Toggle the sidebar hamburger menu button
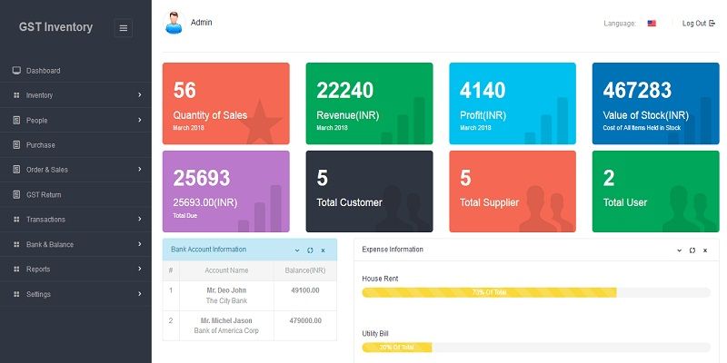Image resolution: width=727 pixels, height=363 pixels. [x=123, y=28]
